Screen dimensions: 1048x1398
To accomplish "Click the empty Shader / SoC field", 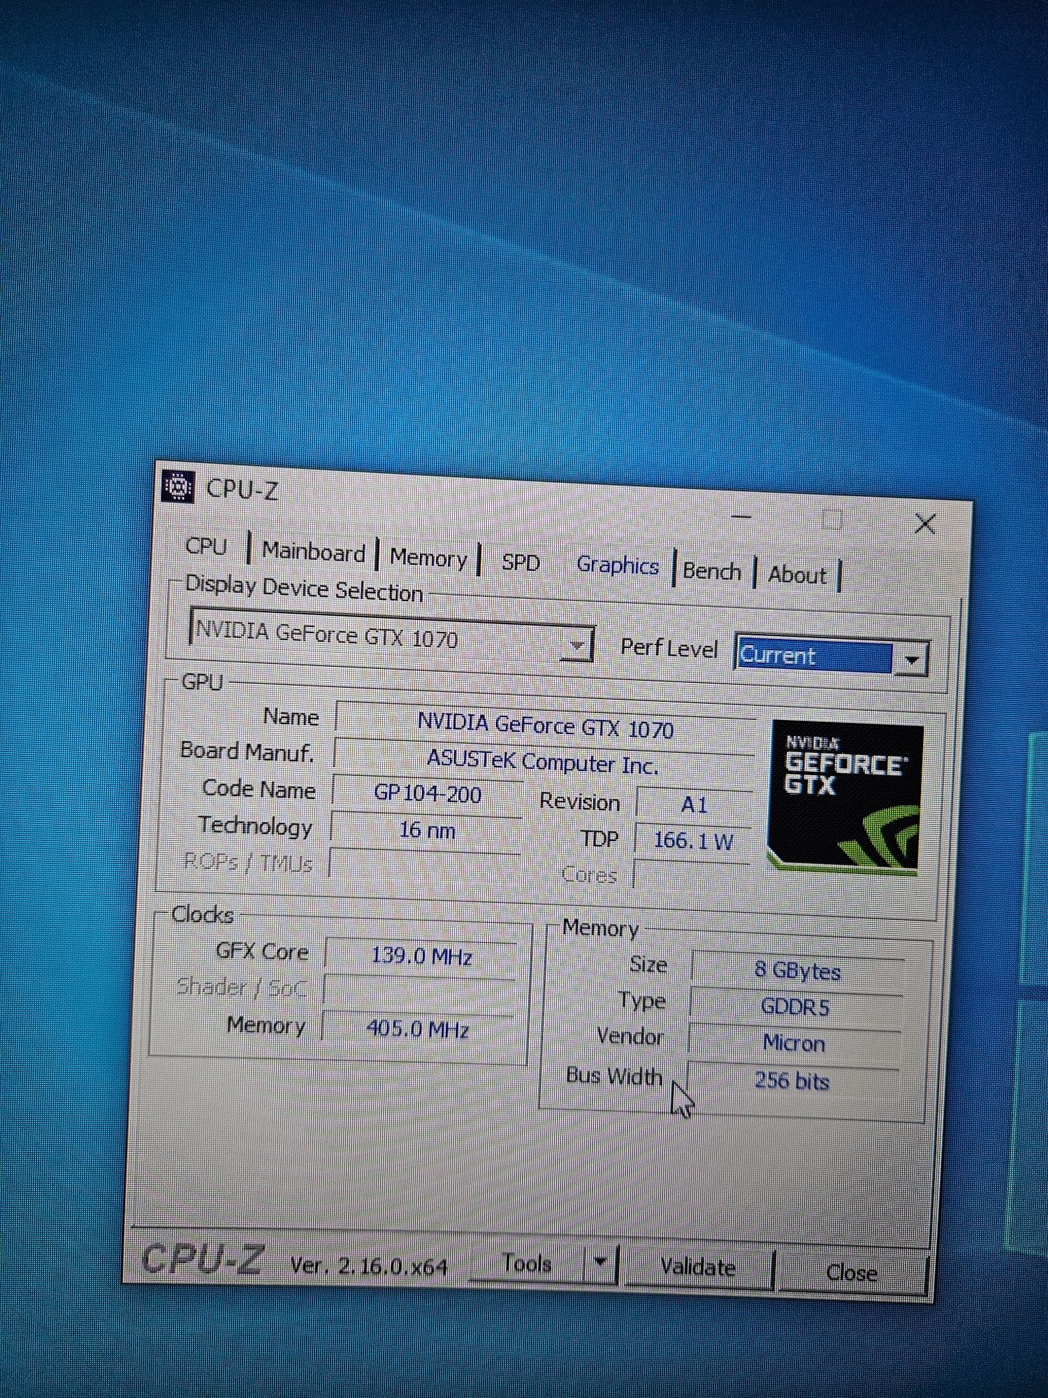I will click(x=419, y=992).
